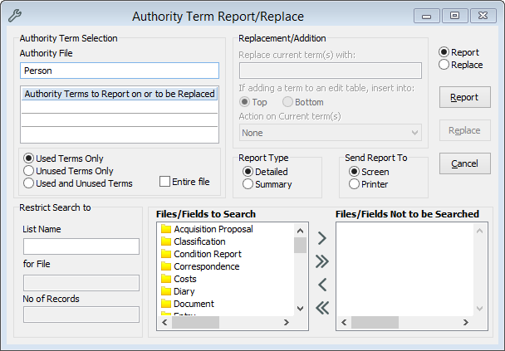The width and height of the screenshot is (505, 351).
Task: Click the Cancel button
Action: tap(465, 163)
